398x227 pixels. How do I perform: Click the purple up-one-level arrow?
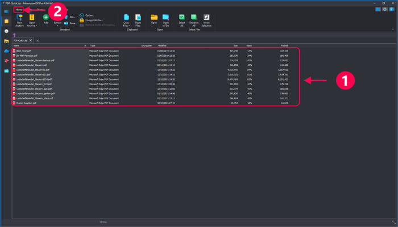(14, 35)
